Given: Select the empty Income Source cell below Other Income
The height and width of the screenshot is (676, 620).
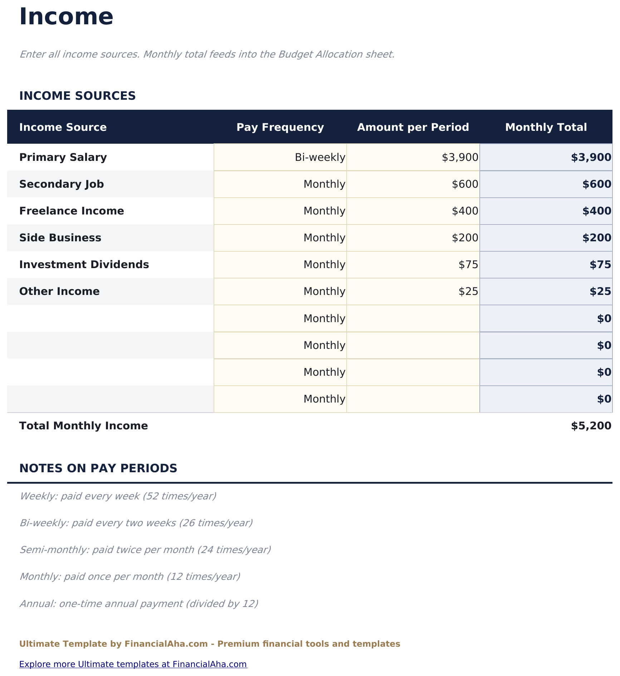Looking at the screenshot, I should click(x=107, y=318).
